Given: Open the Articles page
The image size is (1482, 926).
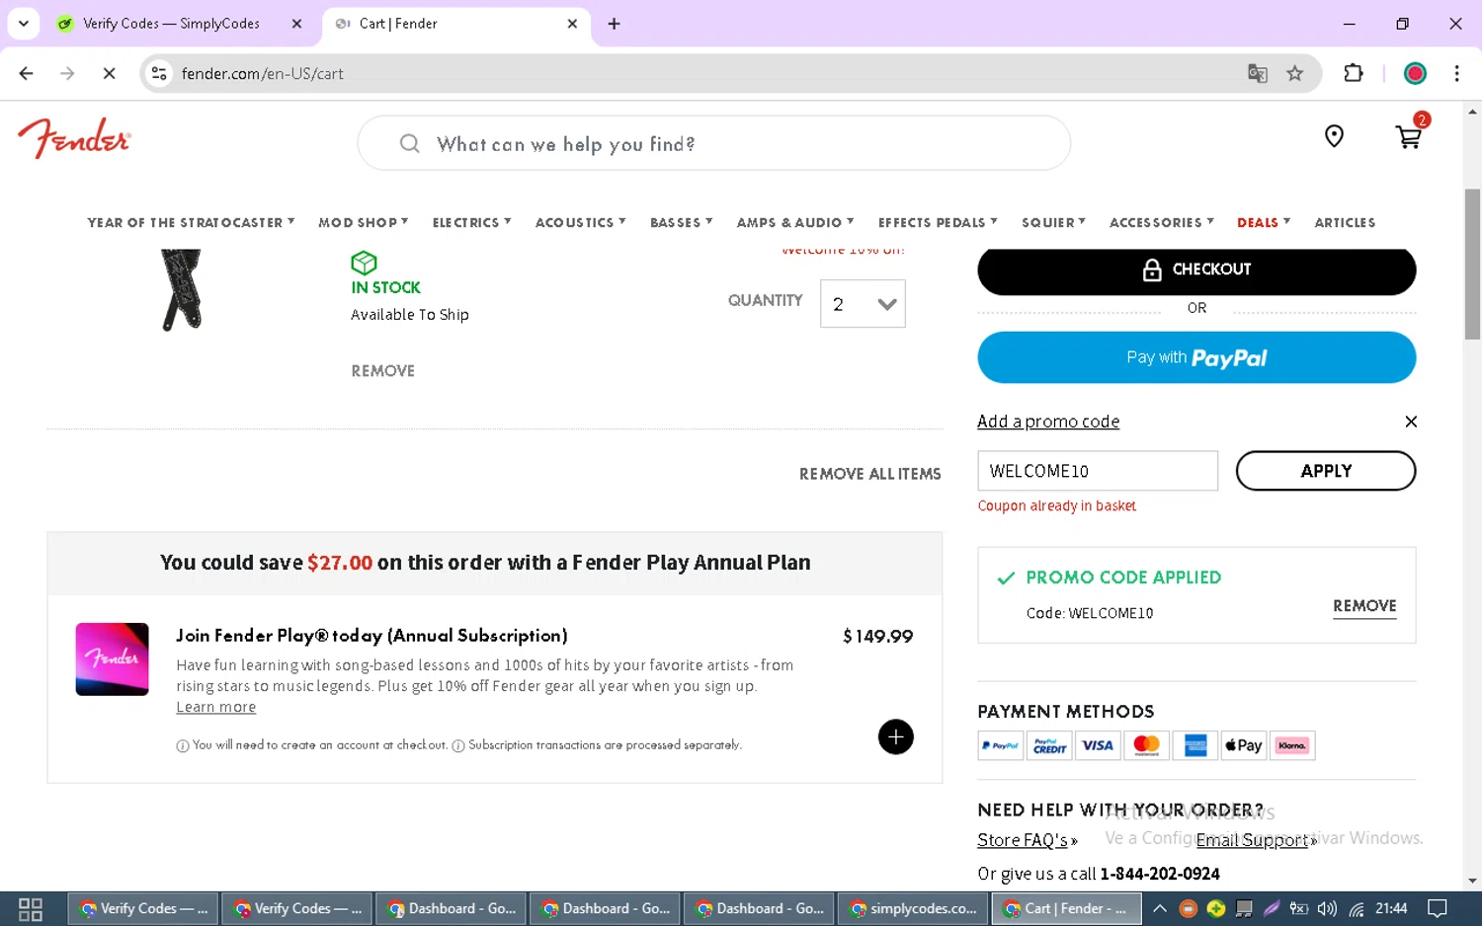Looking at the screenshot, I should [x=1345, y=222].
